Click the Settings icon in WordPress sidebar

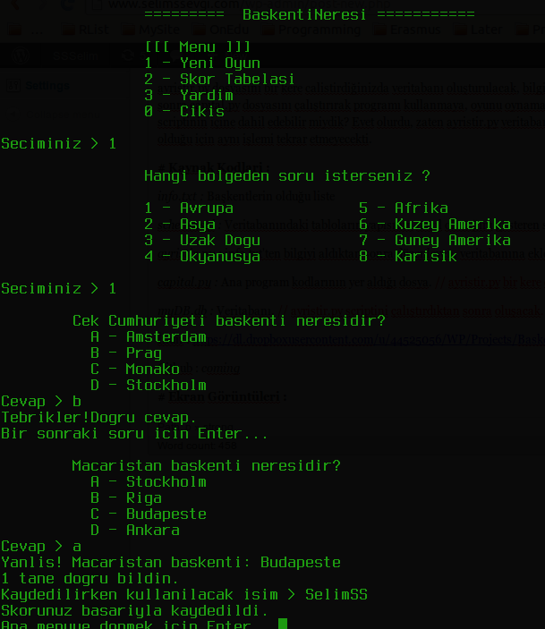(13, 85)
